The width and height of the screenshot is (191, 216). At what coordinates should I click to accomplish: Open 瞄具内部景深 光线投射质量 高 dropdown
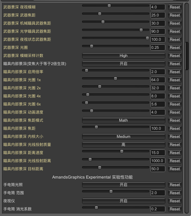click(124, 144)
